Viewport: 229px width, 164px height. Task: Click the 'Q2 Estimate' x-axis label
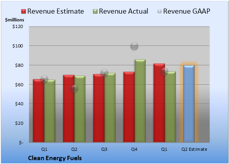[194, 149]
